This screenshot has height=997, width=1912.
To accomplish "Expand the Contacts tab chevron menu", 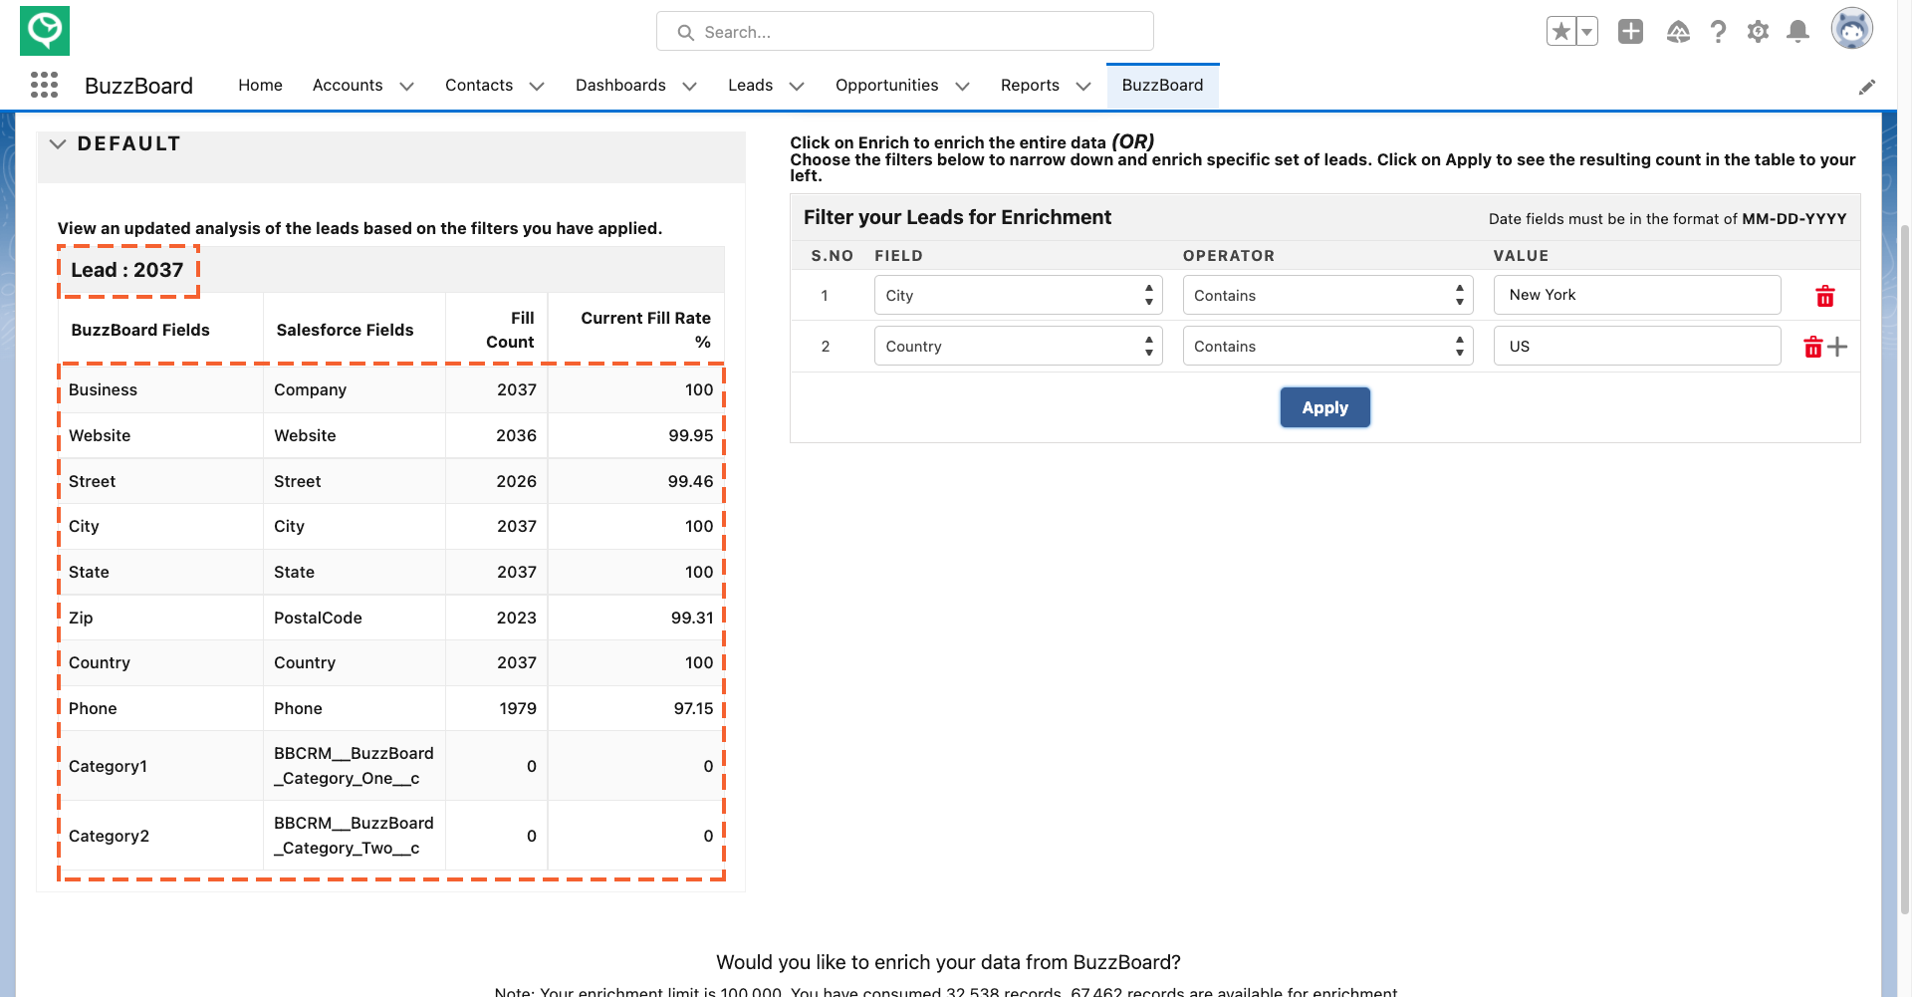I will [x=537, y=87].
